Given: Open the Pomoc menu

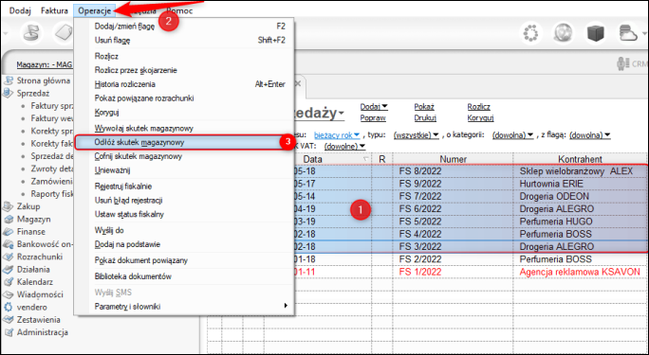Looking at the screenshot, I should pos(179,10).
